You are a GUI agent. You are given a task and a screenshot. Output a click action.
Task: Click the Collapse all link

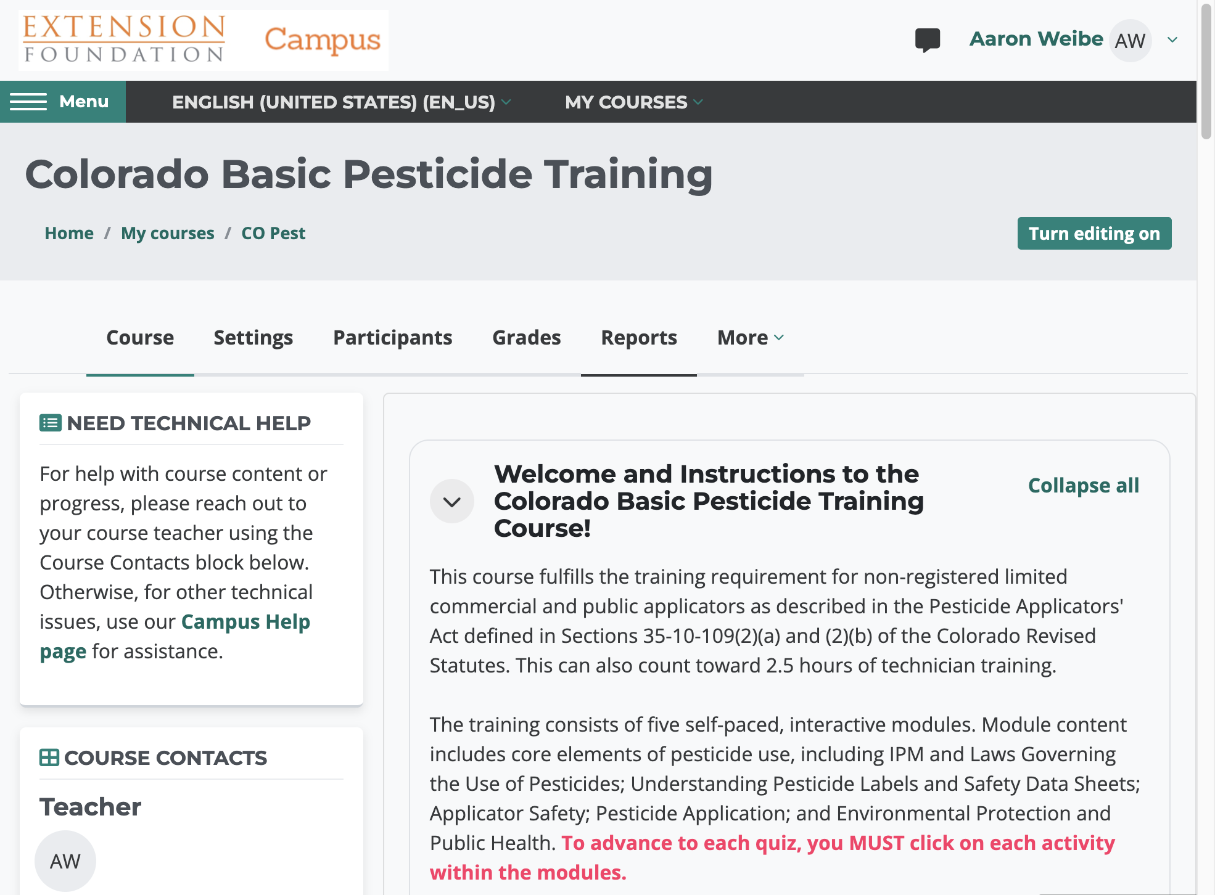pos(1084,485)
